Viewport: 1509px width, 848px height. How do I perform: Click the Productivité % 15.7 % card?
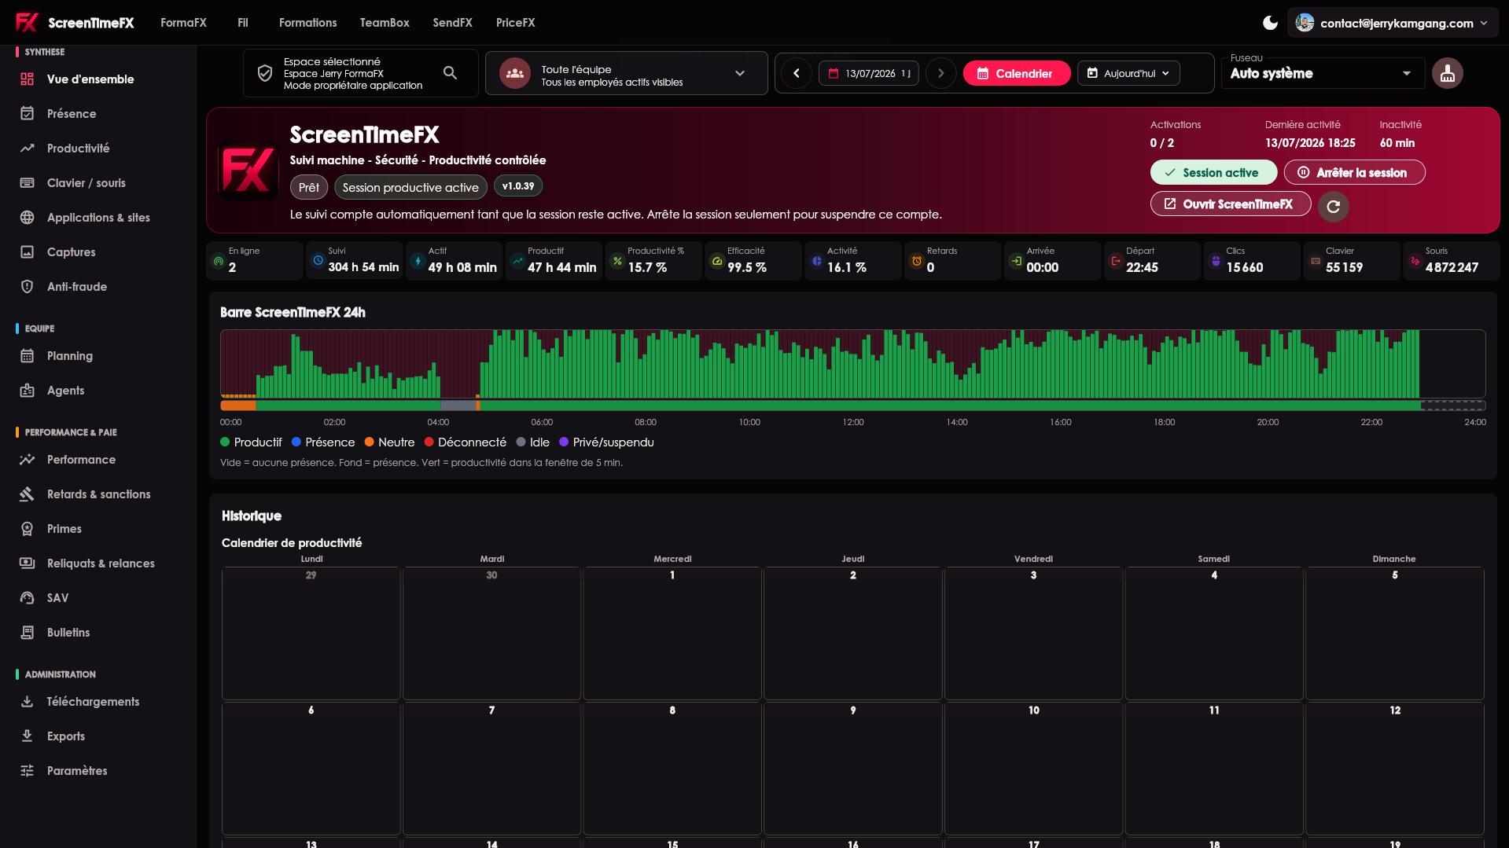[x=653, y=260]
